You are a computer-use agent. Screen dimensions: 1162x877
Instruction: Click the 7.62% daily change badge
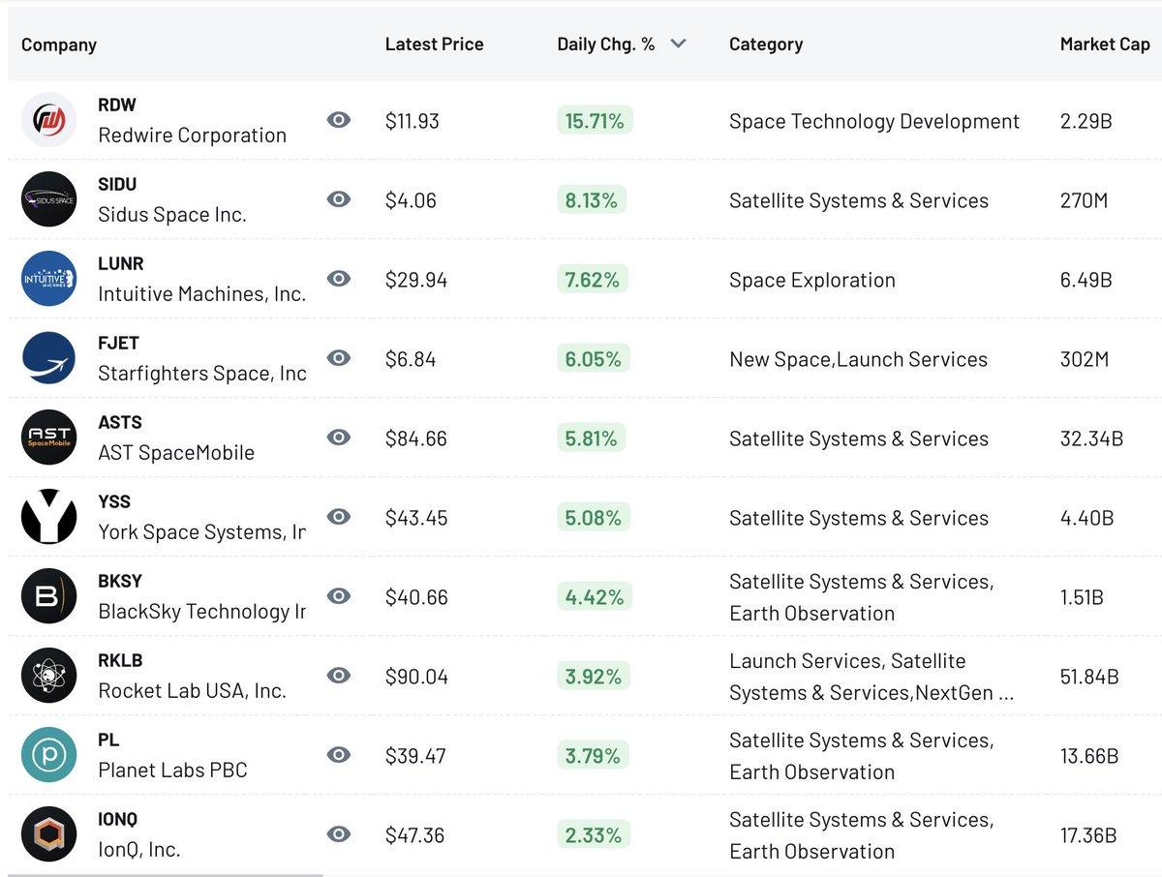pyautogui.click(x=593, y=279)
